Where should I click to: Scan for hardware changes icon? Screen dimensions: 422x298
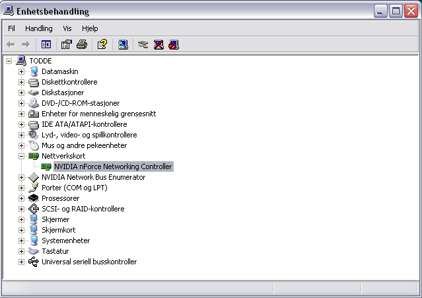click(x=123, y=44)
